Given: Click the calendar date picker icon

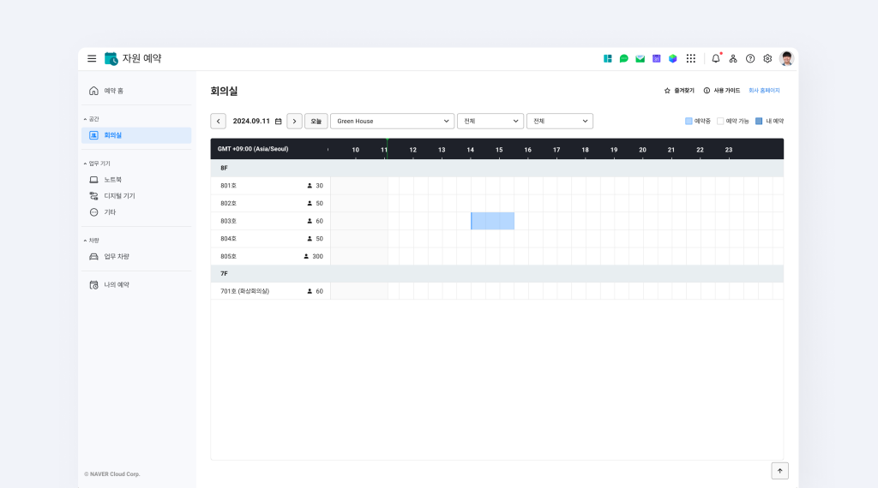Looking at the screenshot, I should point(278,122).
